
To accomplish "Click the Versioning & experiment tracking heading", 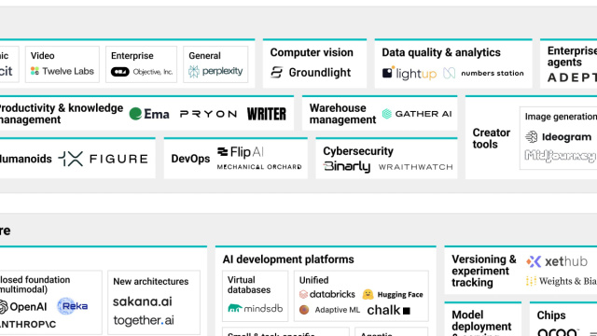I will pyautogui.click(x=483, y=271).
